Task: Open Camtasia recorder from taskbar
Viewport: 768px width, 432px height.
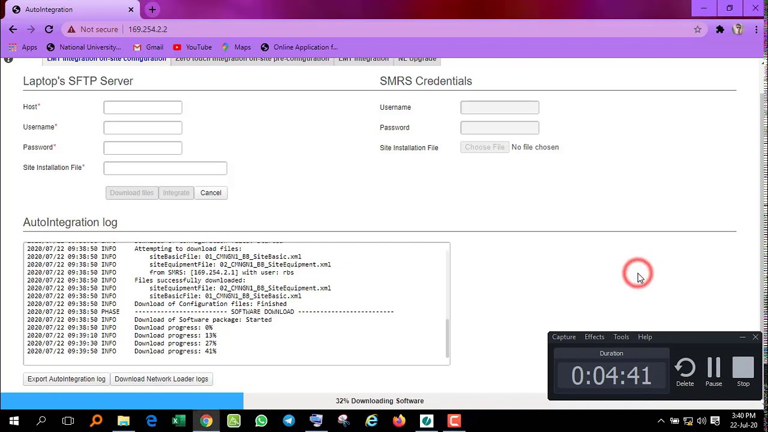Action: click(x=454, y=421)
